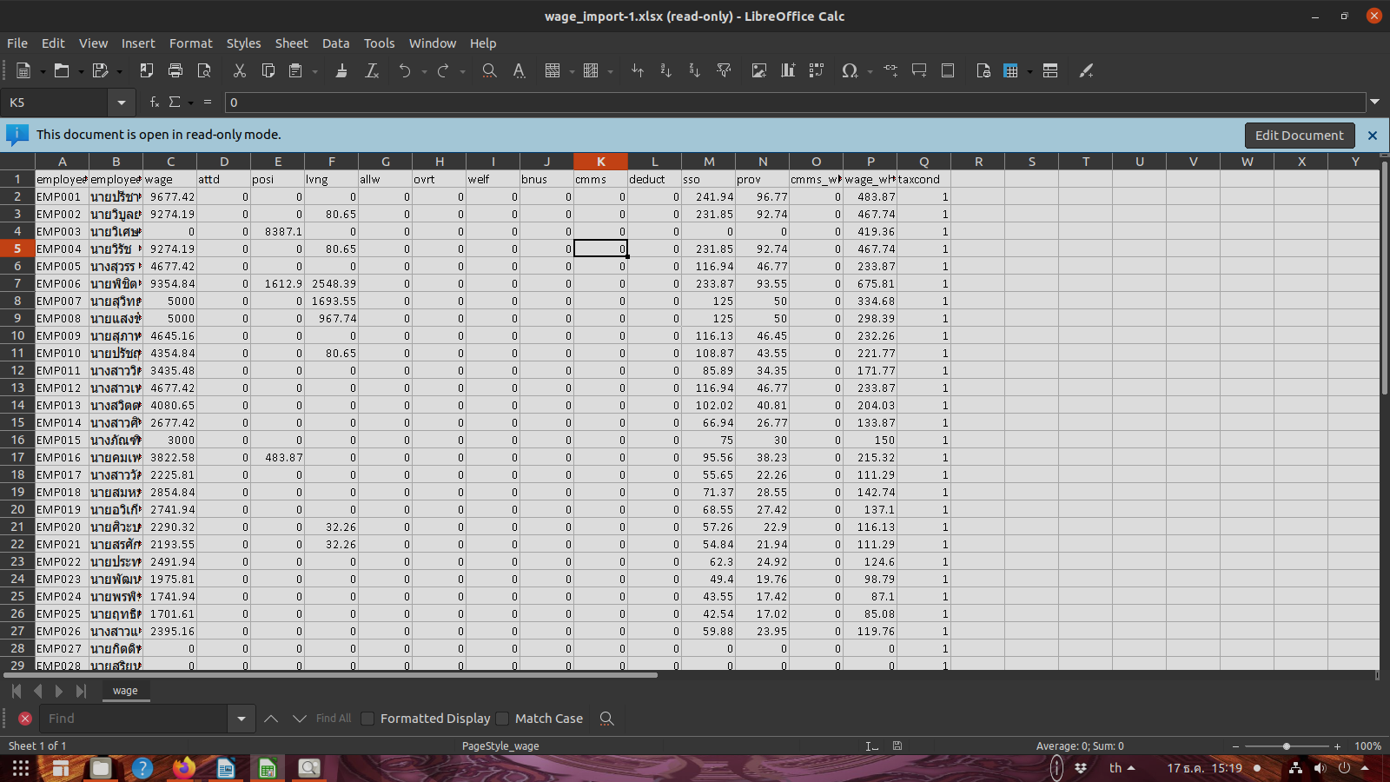Click the Open file folder icon
The image size is (1390, 782).
(62, 71)
